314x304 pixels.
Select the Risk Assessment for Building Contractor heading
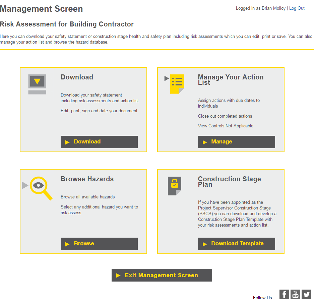click(67, 24)
